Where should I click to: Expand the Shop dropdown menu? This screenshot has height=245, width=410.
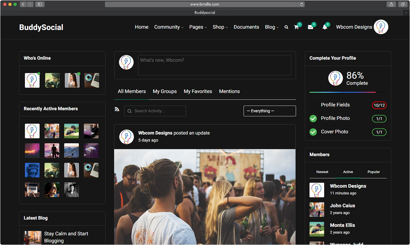(x=220, y=27)
